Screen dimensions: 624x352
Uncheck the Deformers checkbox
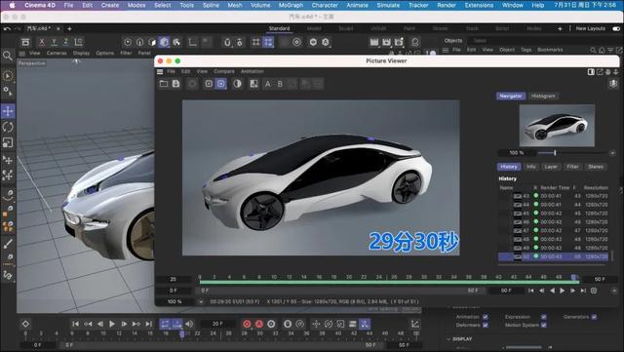coord(486,325)
